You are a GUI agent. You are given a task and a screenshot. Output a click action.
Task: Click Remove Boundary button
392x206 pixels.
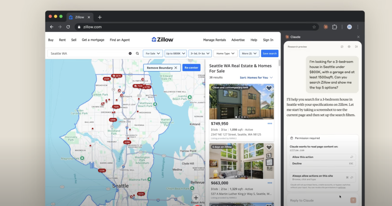tap(162, 68)
